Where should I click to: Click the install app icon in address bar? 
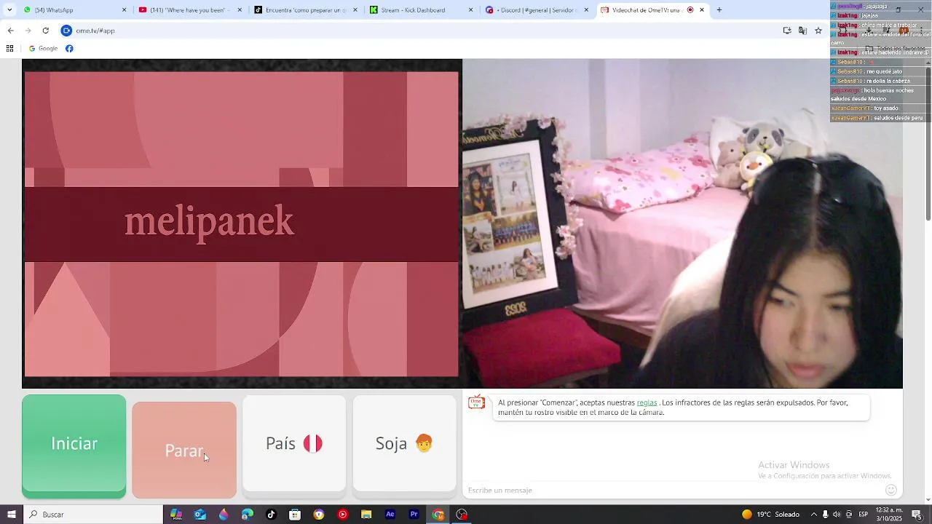(x=787, y=31)
